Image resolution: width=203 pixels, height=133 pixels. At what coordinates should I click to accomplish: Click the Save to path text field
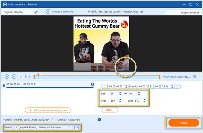pos(40,127)
